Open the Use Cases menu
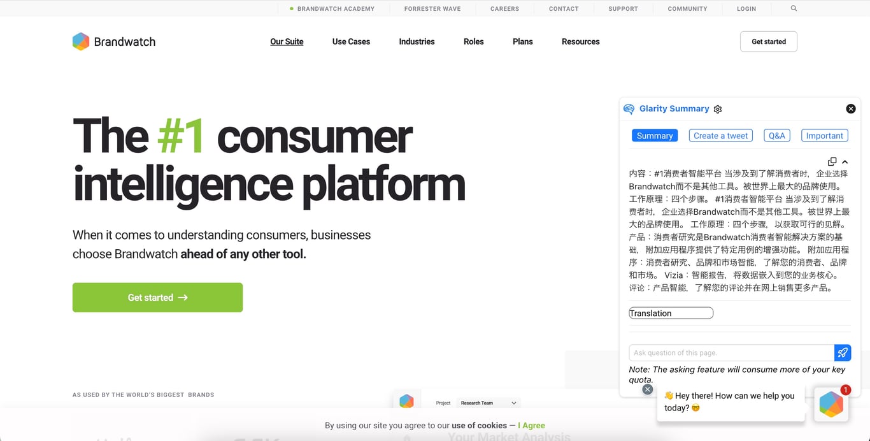The height and width of the screenshot is (441, 870). tap(351, 41)
